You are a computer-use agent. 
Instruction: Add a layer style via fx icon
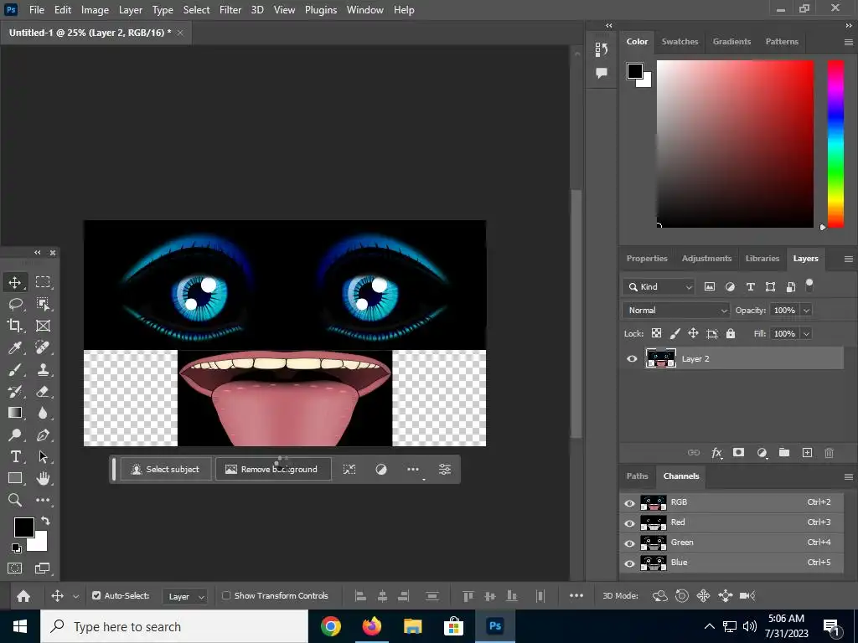[x=716, y=453]
